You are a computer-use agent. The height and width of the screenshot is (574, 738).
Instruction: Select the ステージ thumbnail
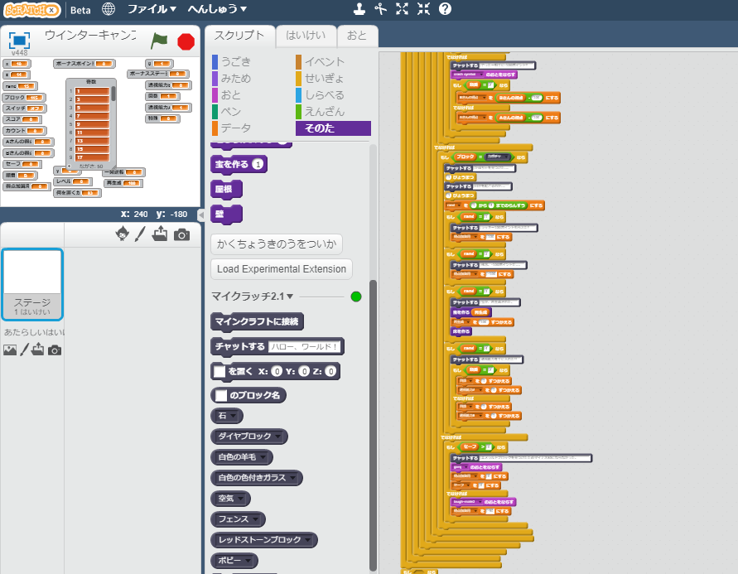33,283
